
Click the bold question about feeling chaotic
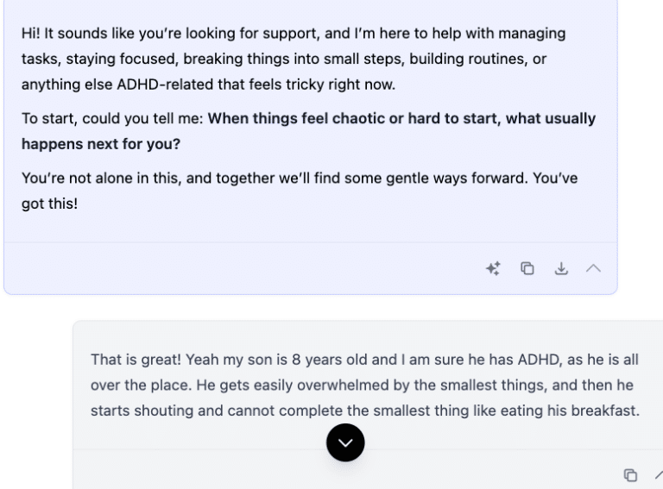point(401,119)
